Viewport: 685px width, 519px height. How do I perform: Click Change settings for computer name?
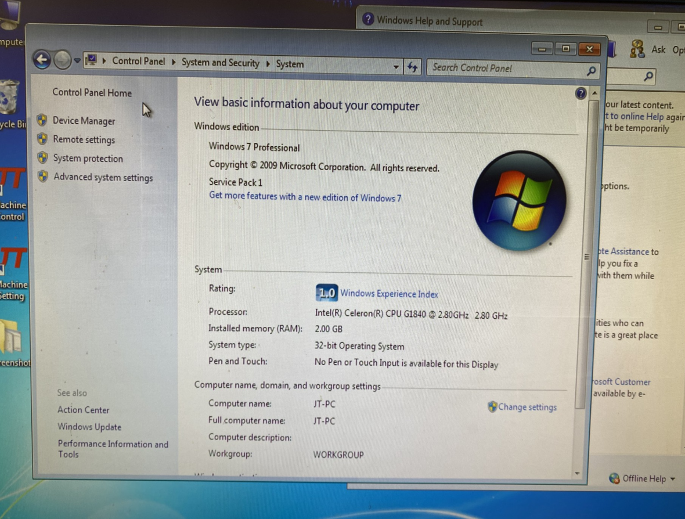click(527, 407)
